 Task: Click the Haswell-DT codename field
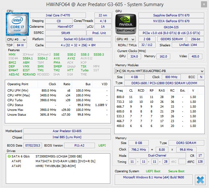[x=66, y=27]
